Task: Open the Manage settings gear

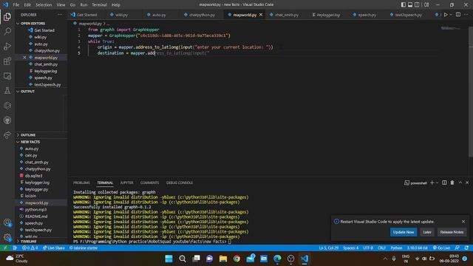Action: 7,237
